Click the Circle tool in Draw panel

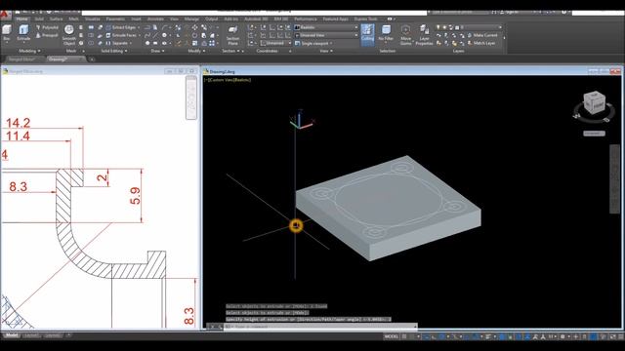(164, 35)
